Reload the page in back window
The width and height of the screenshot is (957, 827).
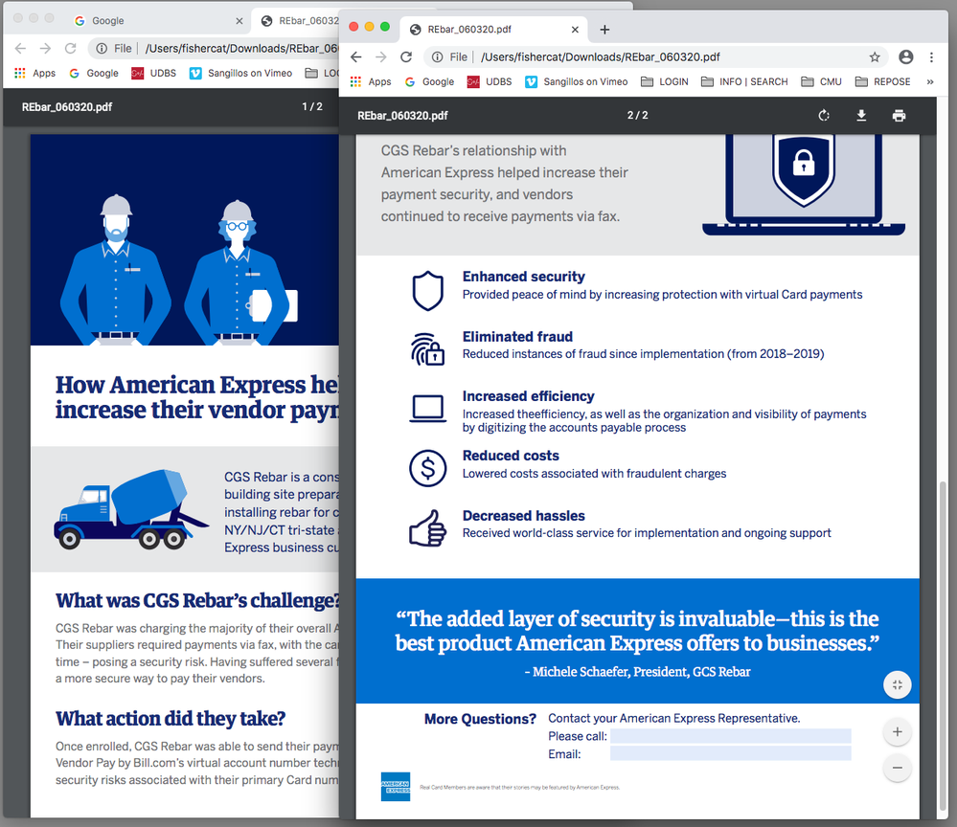point(70,48)
